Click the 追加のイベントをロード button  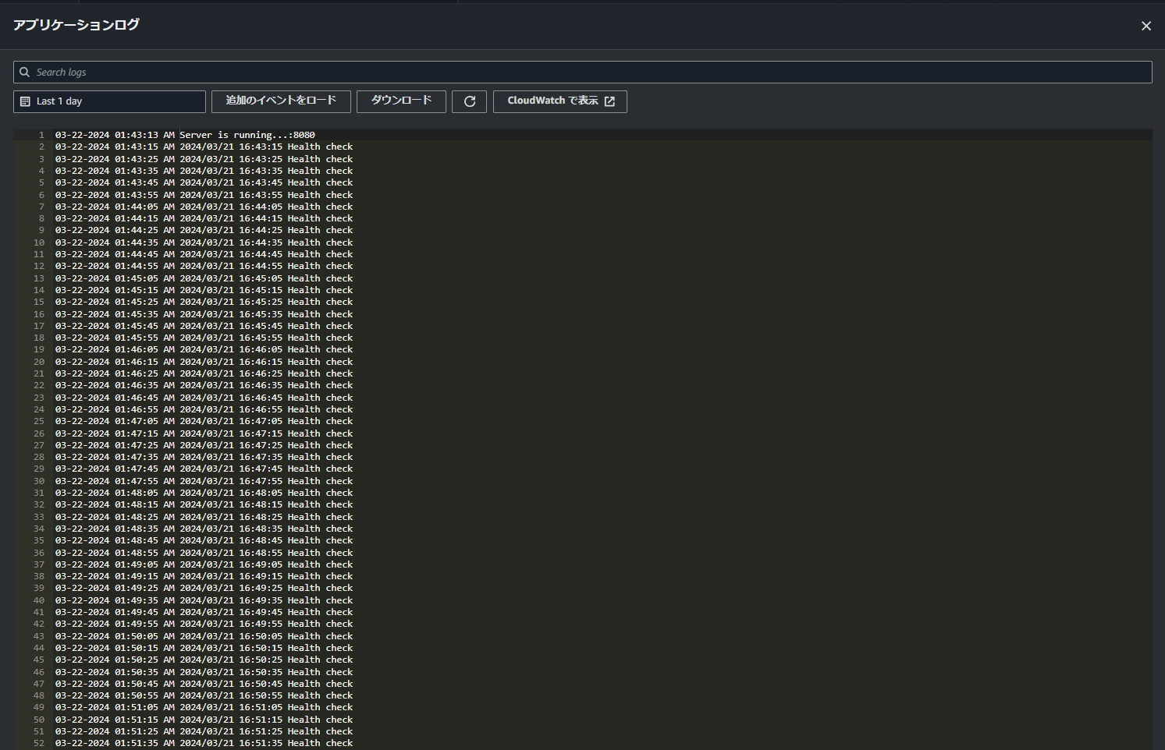(x=281, y=101)
